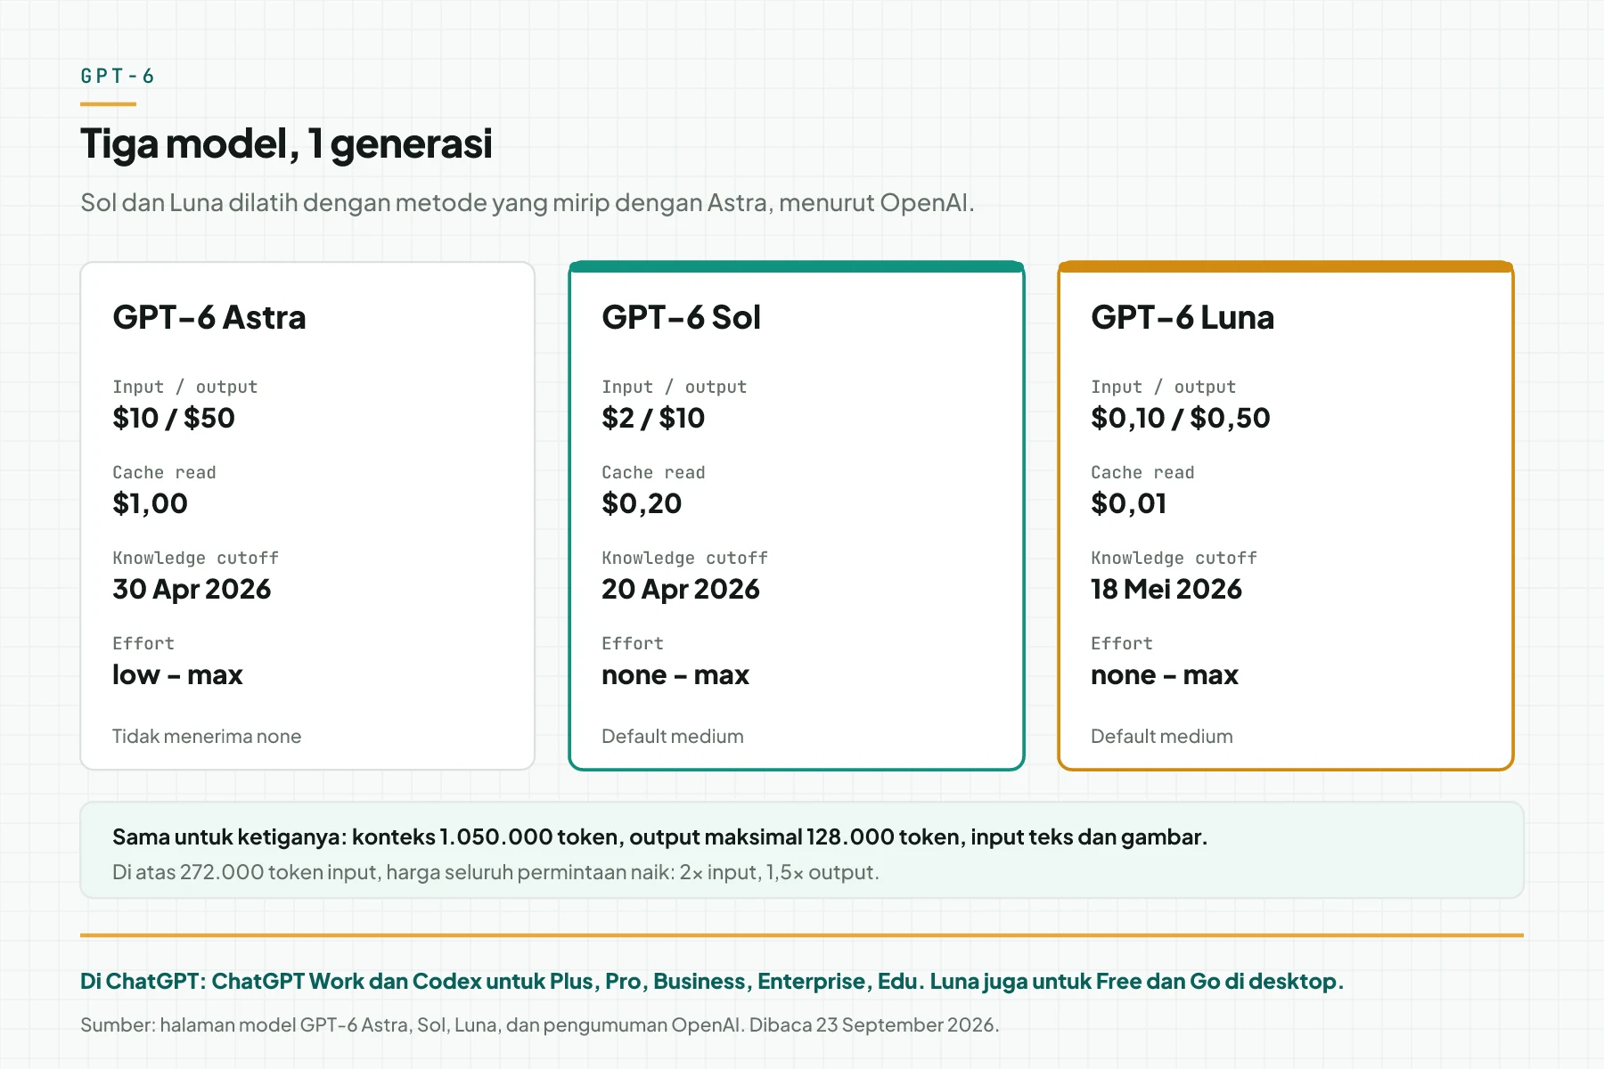Click none – max effort in Luna card
Screen dimensions: 1604x1069
[x=1165, y=674]
